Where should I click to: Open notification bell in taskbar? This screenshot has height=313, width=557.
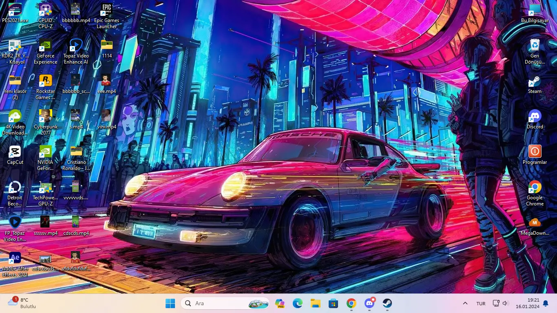coord(546,303)
